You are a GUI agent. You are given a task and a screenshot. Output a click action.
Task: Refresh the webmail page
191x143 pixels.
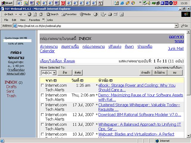coord(35,14)
